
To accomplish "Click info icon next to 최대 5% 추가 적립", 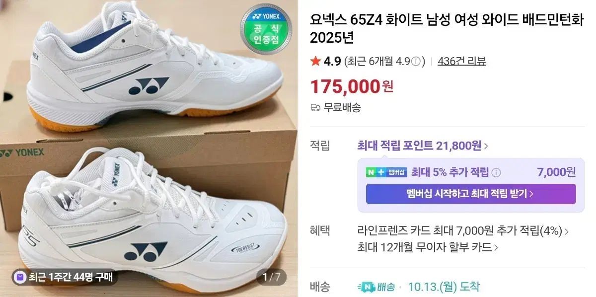I will click(x=496, y=172).
